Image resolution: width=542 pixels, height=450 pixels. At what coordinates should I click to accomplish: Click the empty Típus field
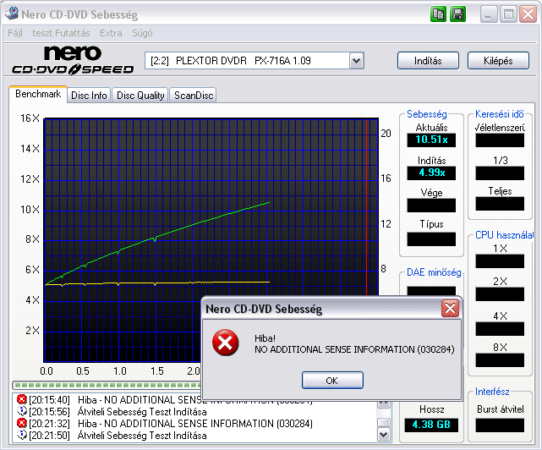tap(431, 239)
